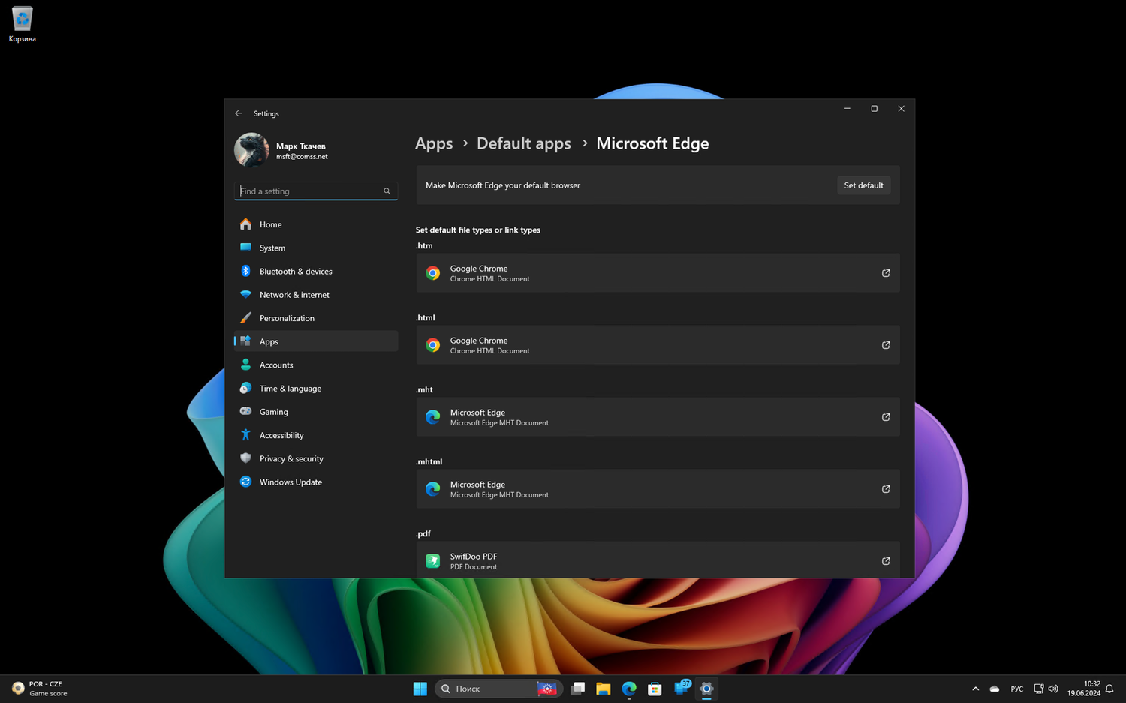Go to Home in Settings sidebar
Image resolution: width=1126 pixels, height=703 pixels.
[316, 224]
